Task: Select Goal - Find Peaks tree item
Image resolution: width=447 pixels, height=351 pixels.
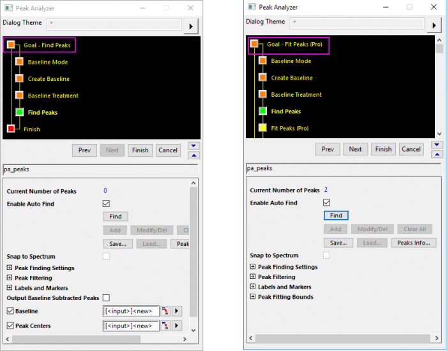Action: click(47, 45)
